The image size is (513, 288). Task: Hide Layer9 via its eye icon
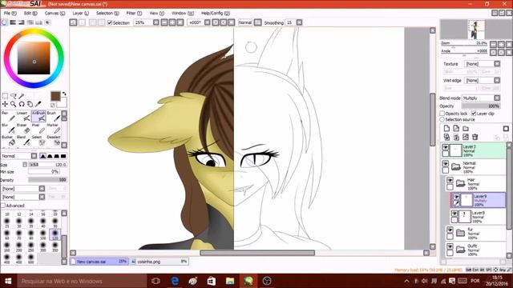(456, 197)
